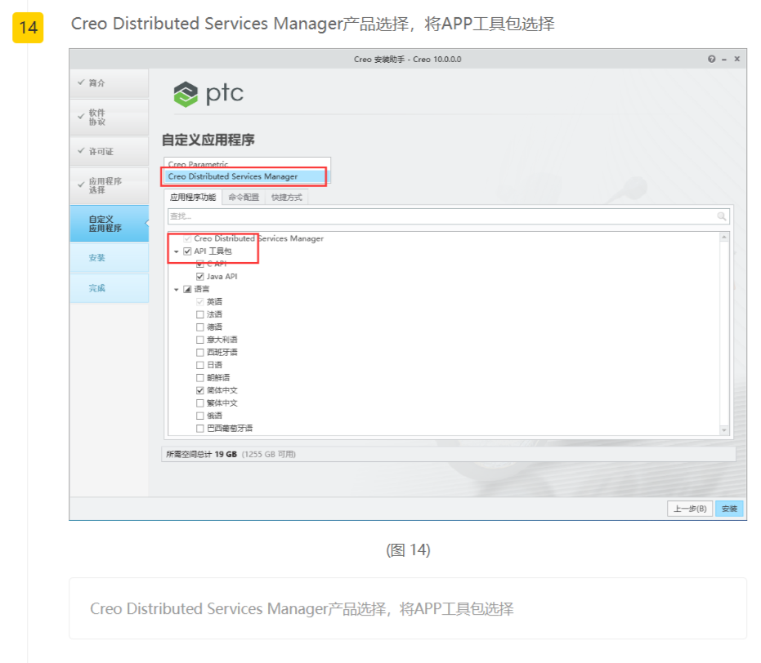Go to the 许可证 step in sidebar
The image size is (761, 663).
(110, 152)
